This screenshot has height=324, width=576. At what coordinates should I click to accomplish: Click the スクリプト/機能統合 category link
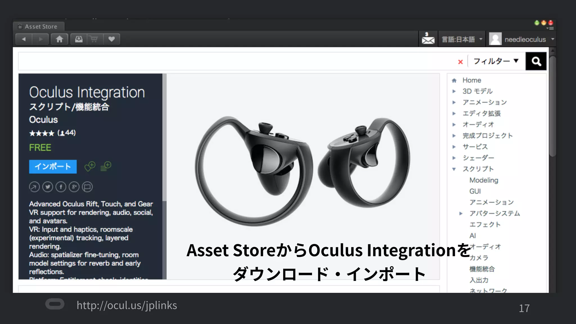tap(69, 107)
